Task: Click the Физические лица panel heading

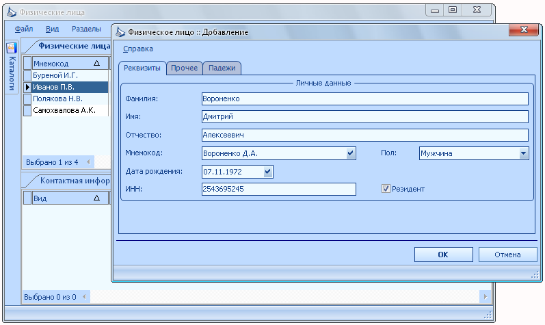Action: pyautogui.click(x=75, y=46)
